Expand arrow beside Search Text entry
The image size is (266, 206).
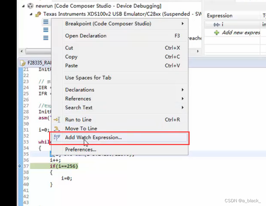pyautogui.click(x=182, y=107)
